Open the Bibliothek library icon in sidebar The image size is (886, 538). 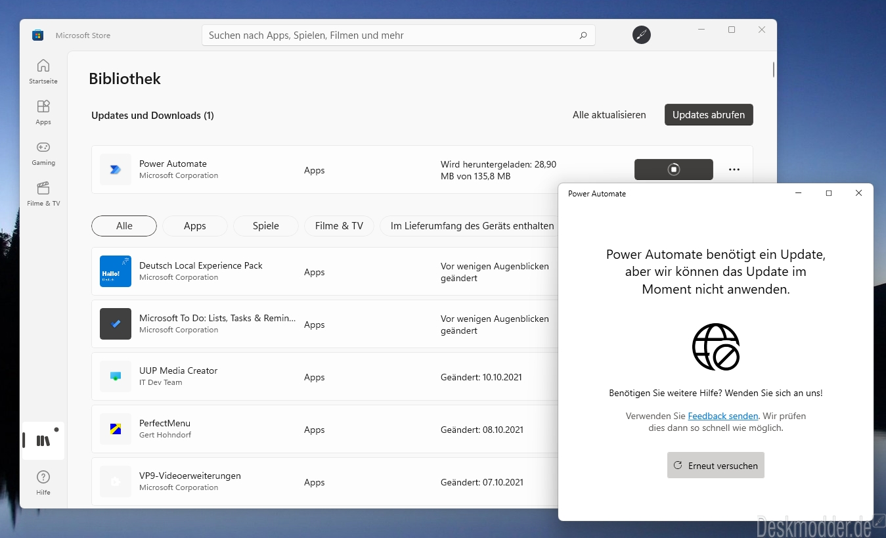click(43, 441)
